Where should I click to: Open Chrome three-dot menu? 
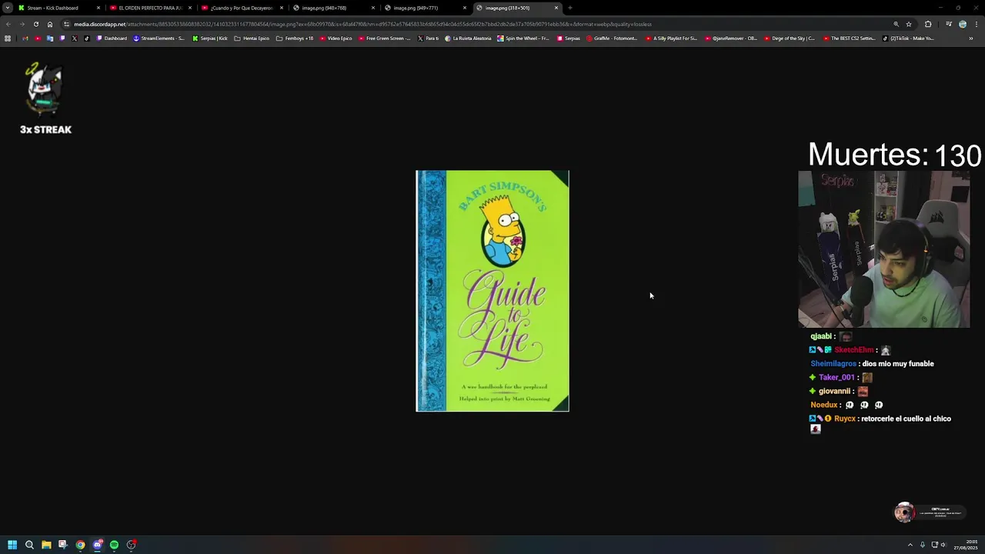977,24
